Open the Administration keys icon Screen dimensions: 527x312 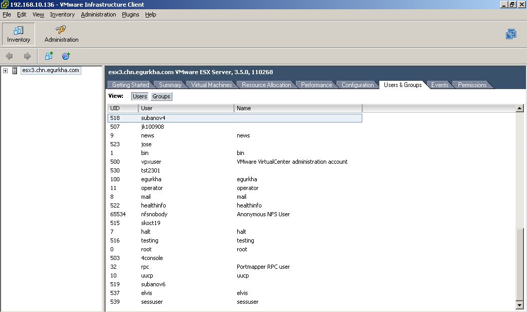61,29
